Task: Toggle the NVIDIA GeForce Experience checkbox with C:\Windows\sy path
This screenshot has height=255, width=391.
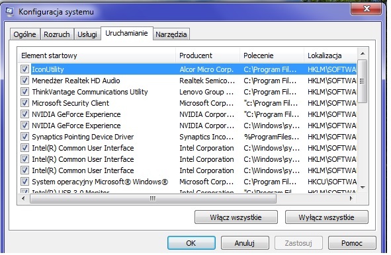Action: coord(24,125)
